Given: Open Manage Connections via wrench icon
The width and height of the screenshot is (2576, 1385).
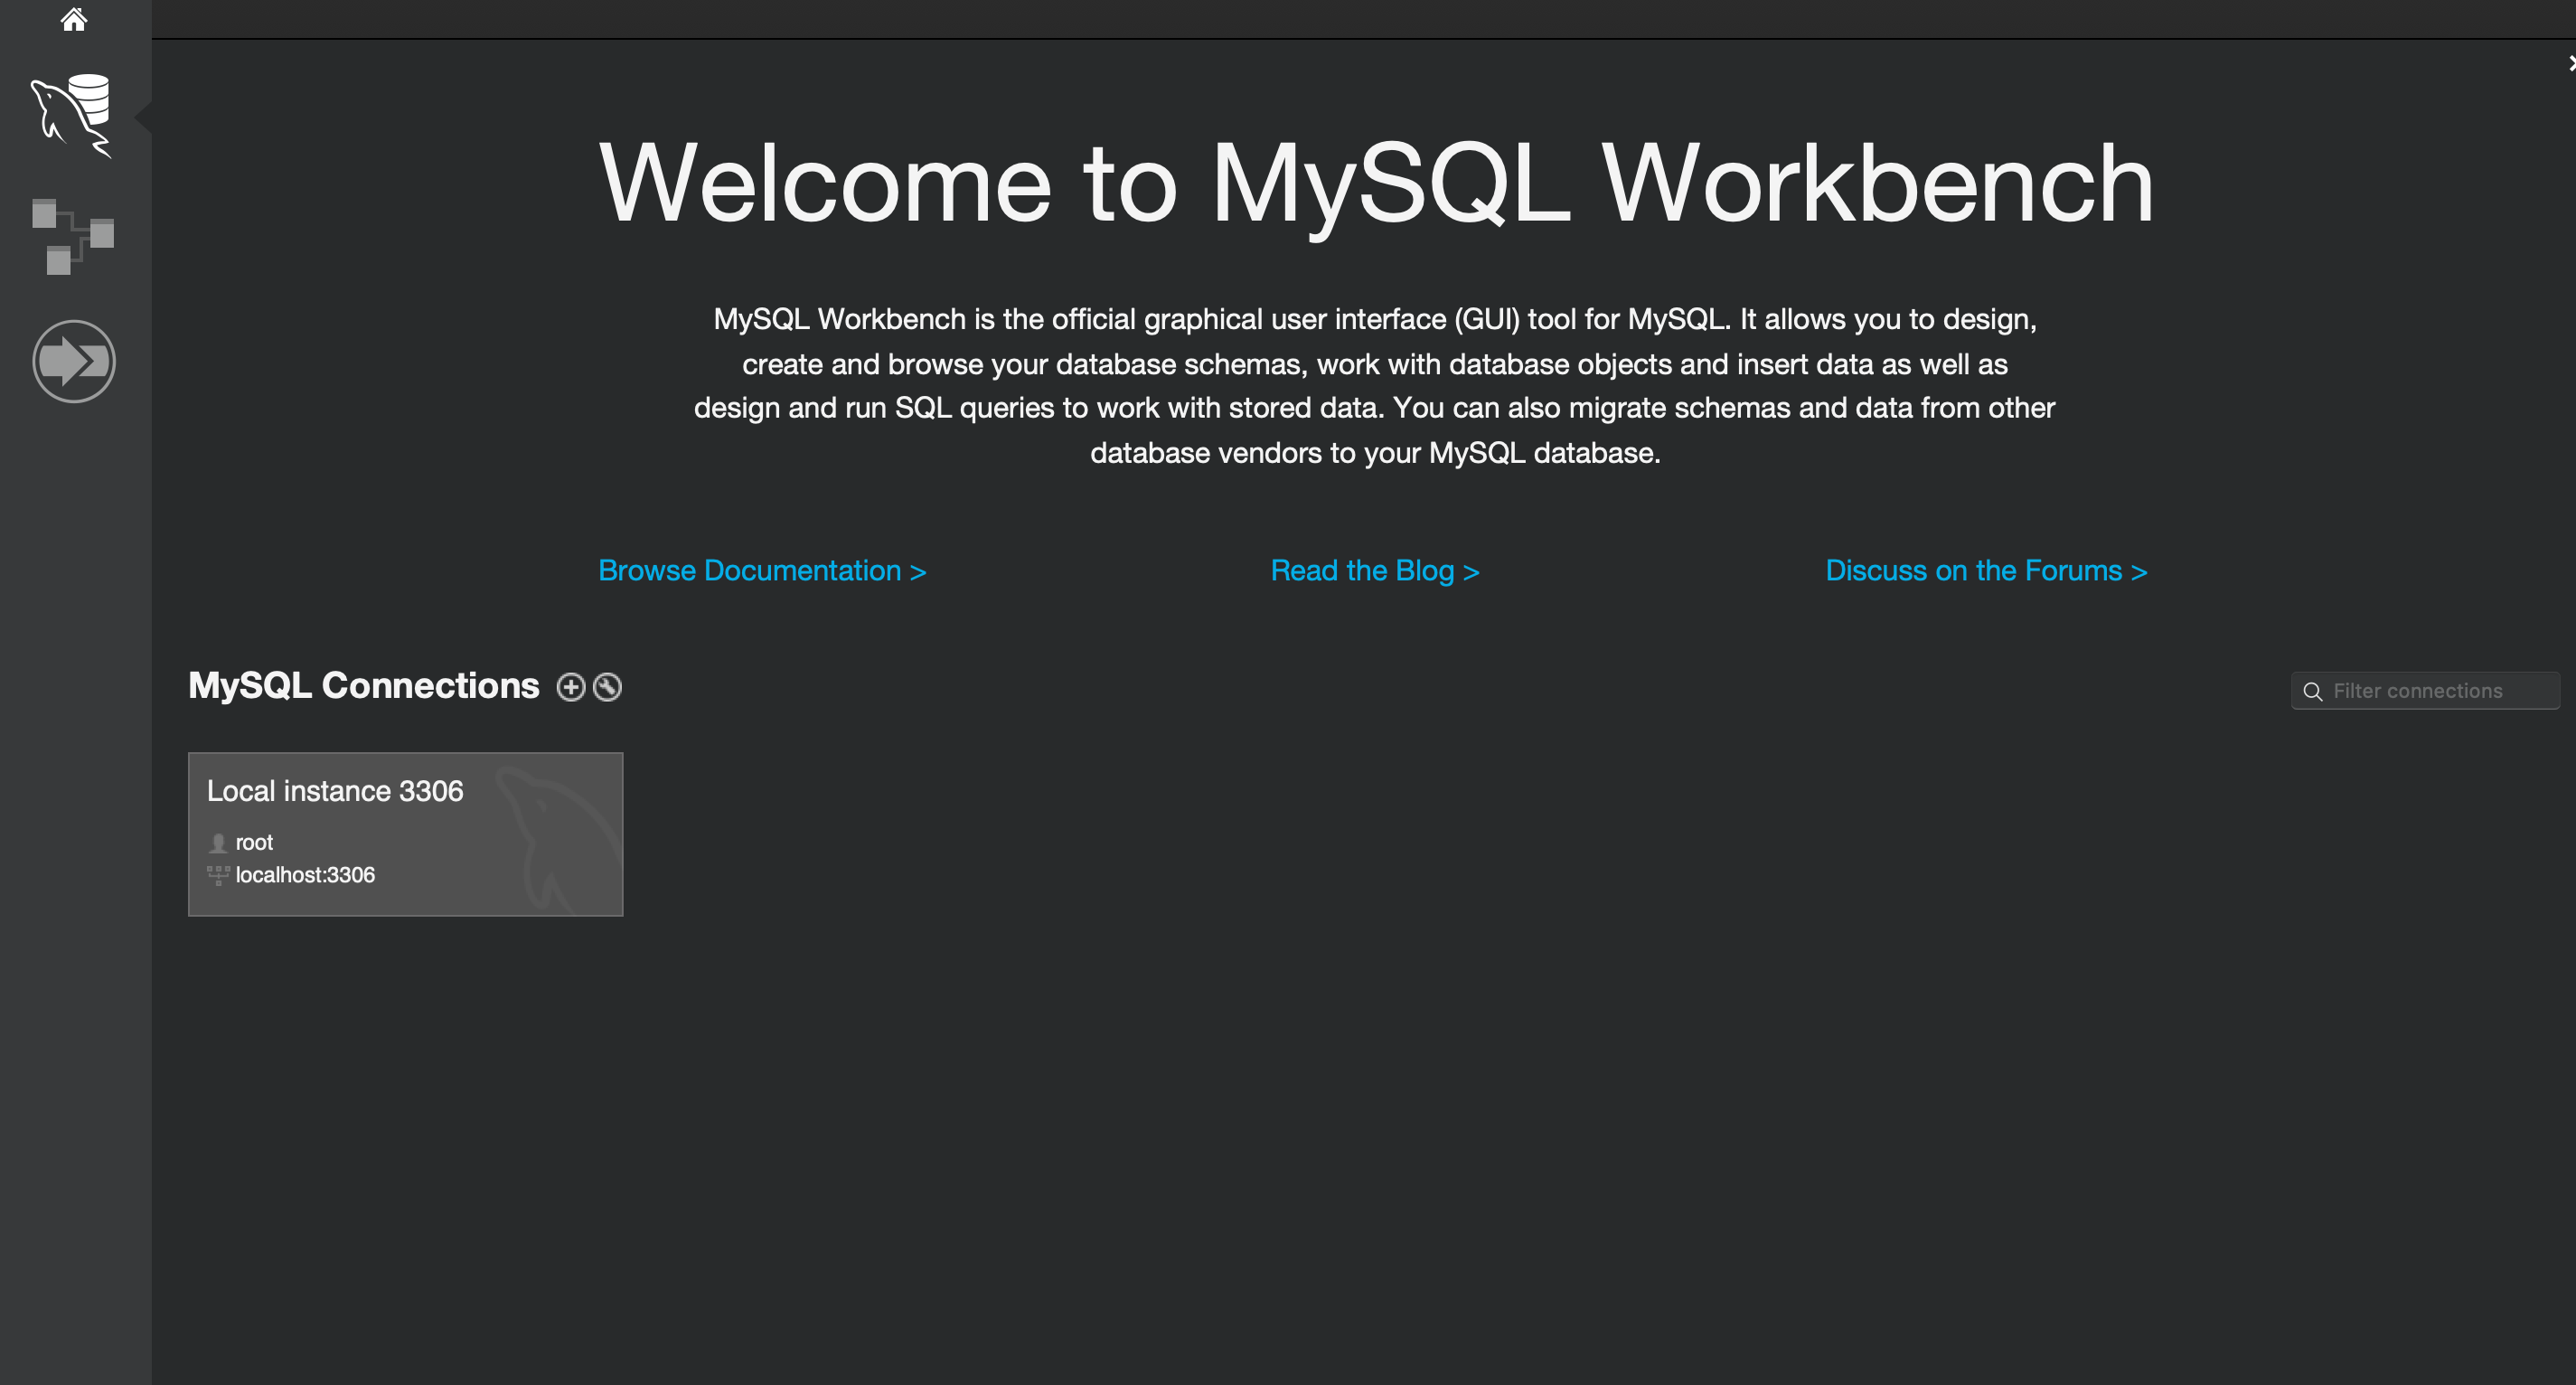Looking at the screenshot, I should [607, 687].
